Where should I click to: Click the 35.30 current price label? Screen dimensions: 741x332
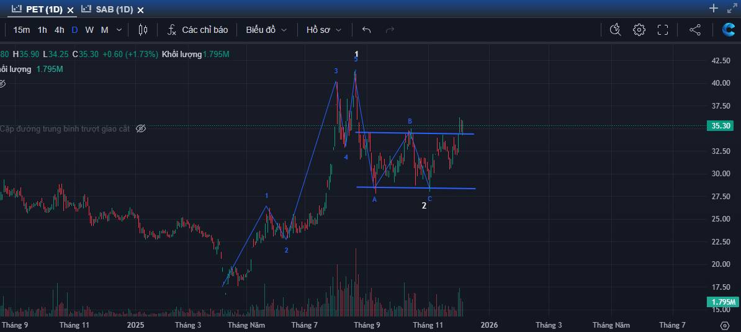tap(722, 125)
